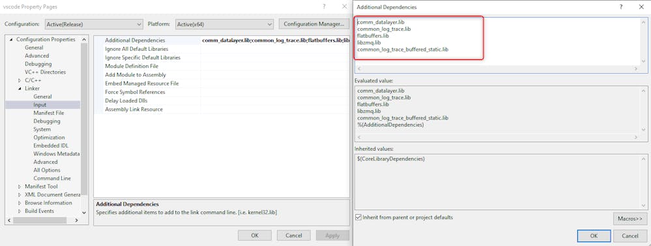Select General under Linker

click(43, 97)
